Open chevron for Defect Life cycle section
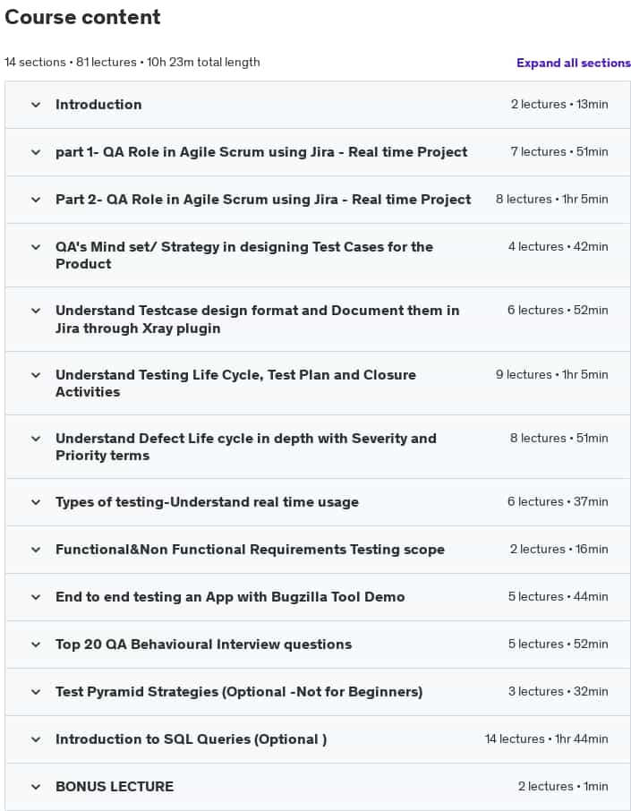The image size is (631, 811). pos(36,439)
